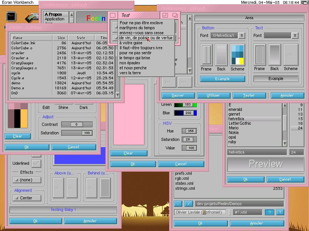This screenshot has width=309, height=231.
Task: Cycle the Effects '(none)' selector
Action: point(27,180)
